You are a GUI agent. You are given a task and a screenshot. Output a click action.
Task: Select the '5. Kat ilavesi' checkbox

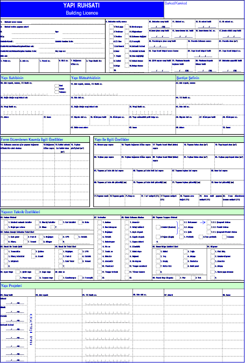111,46
